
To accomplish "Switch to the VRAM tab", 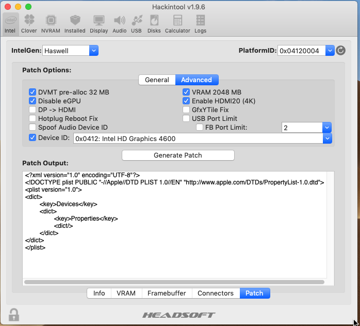I will [126, 293].
